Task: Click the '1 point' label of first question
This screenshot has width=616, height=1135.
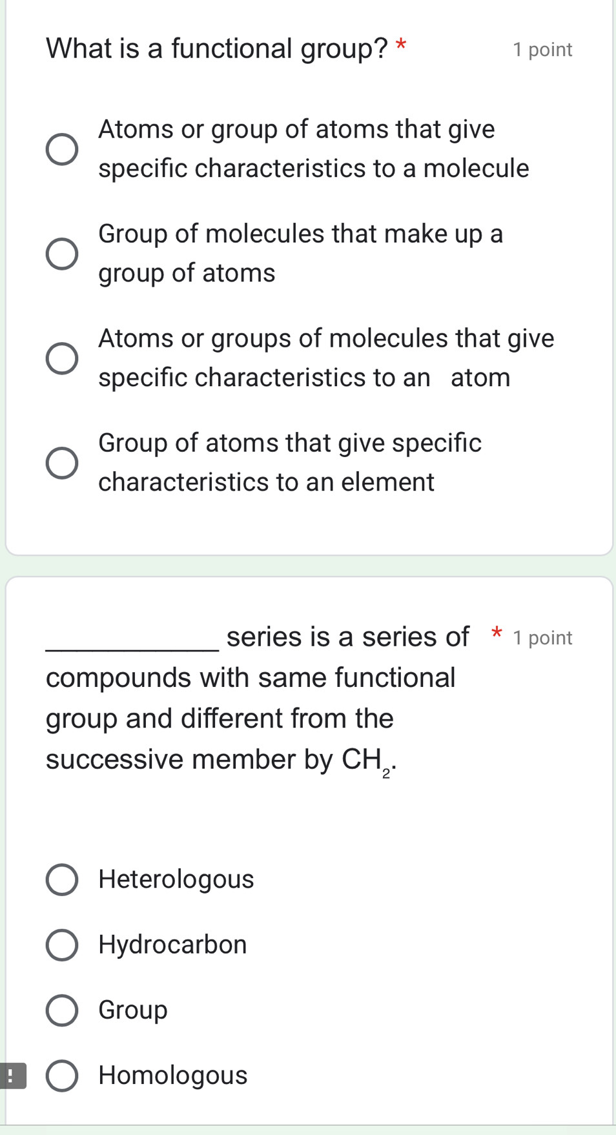Action: [542, 50]
